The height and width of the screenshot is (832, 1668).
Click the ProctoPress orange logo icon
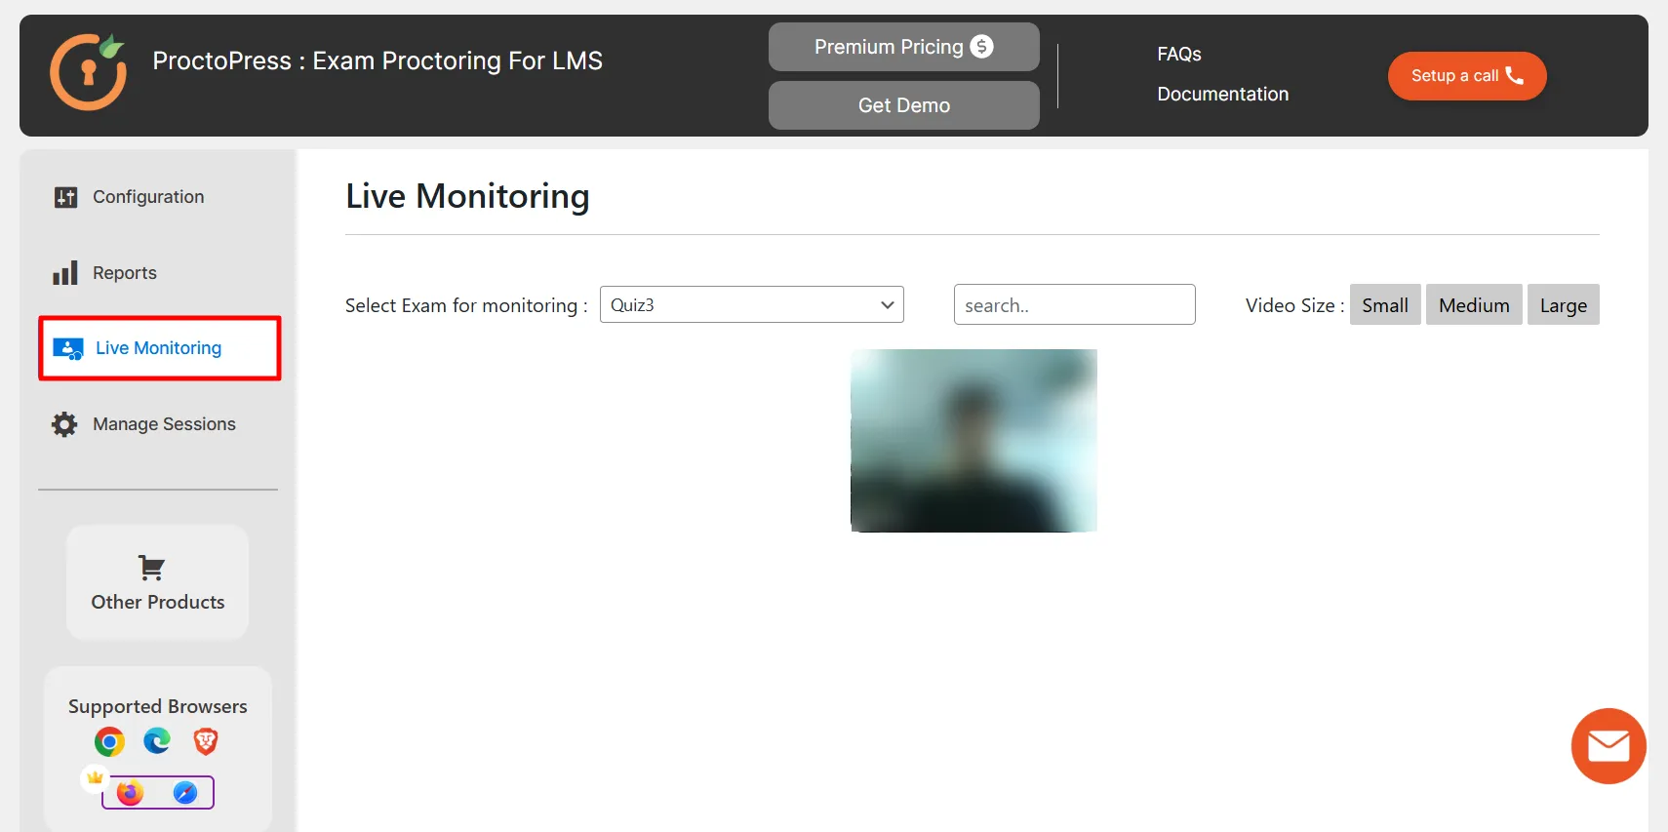pyautogui.click(x=88, y=72)
